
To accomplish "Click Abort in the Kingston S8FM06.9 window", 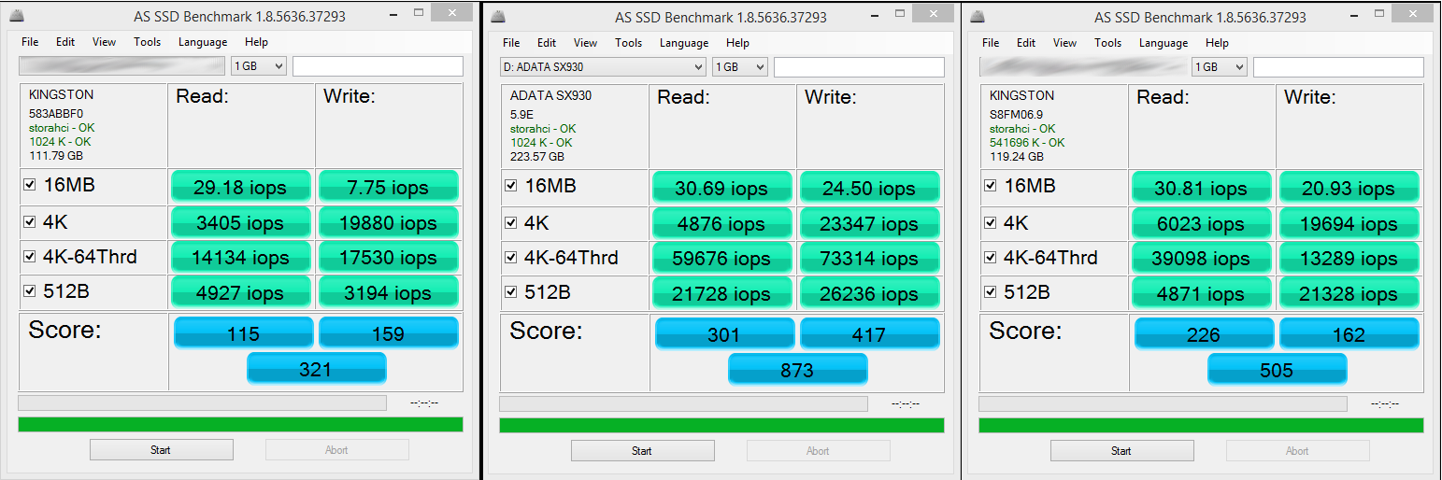I will pos(1297,450).
